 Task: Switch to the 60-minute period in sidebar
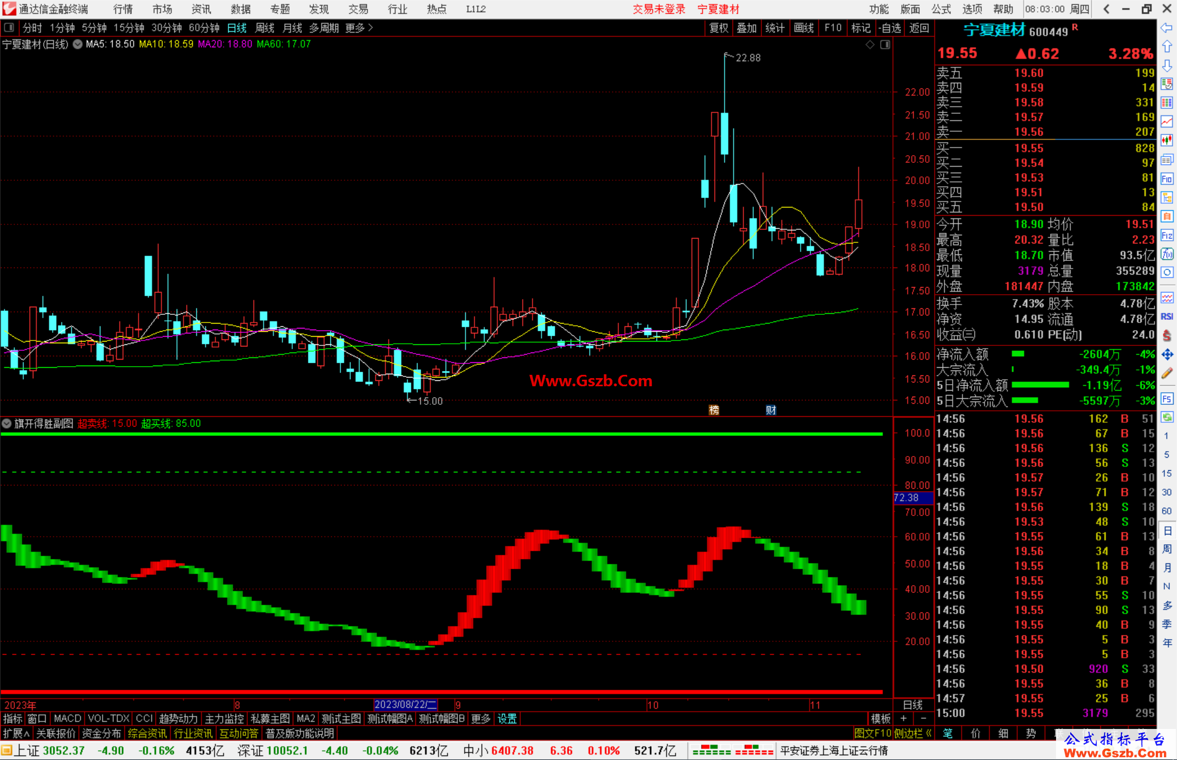(x=1167, y=511)
